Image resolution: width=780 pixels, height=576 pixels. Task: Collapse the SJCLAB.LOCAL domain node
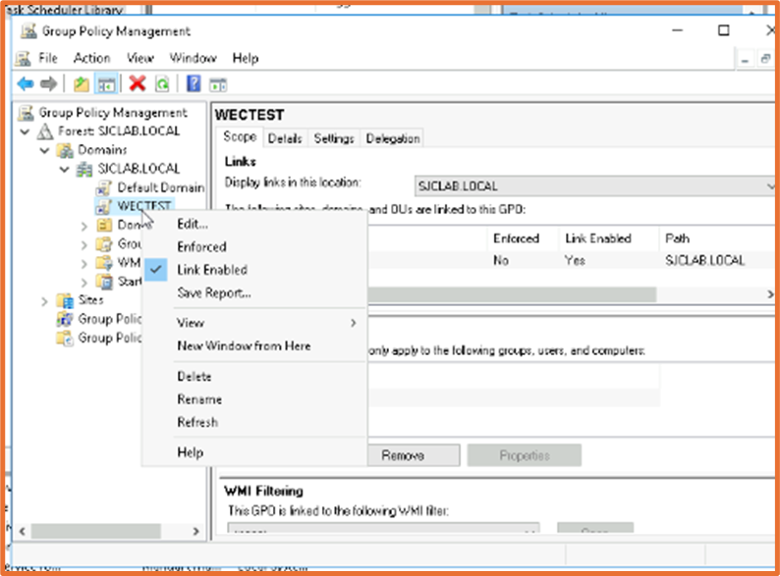click(x=64, y=169)
